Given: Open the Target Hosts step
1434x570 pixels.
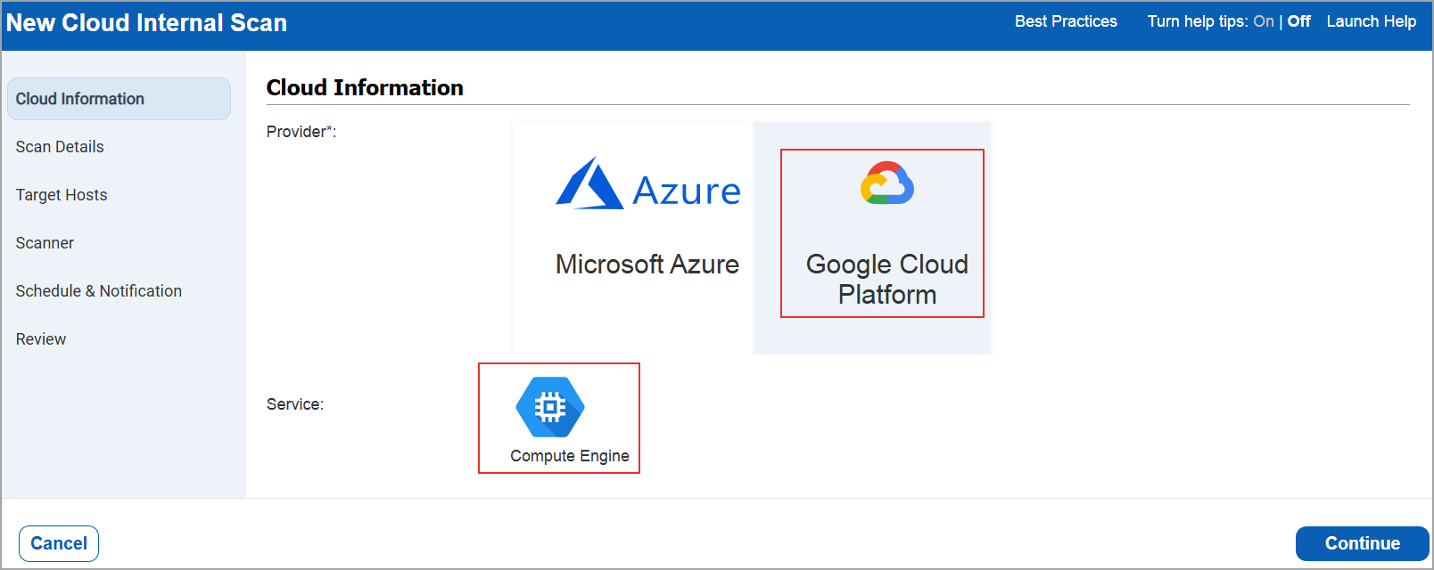Looking at the screenshot, I should (x=62, y=195).
